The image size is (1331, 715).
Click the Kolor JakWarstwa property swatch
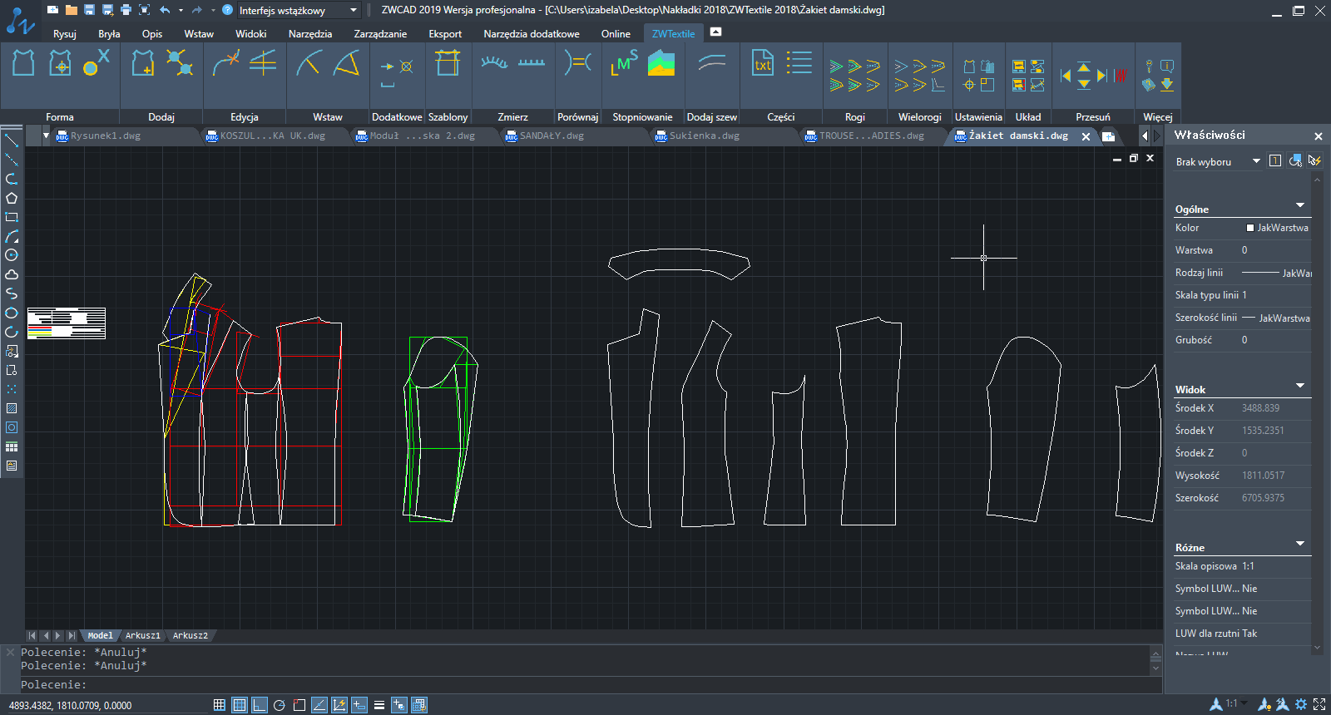pos(1250,228)
